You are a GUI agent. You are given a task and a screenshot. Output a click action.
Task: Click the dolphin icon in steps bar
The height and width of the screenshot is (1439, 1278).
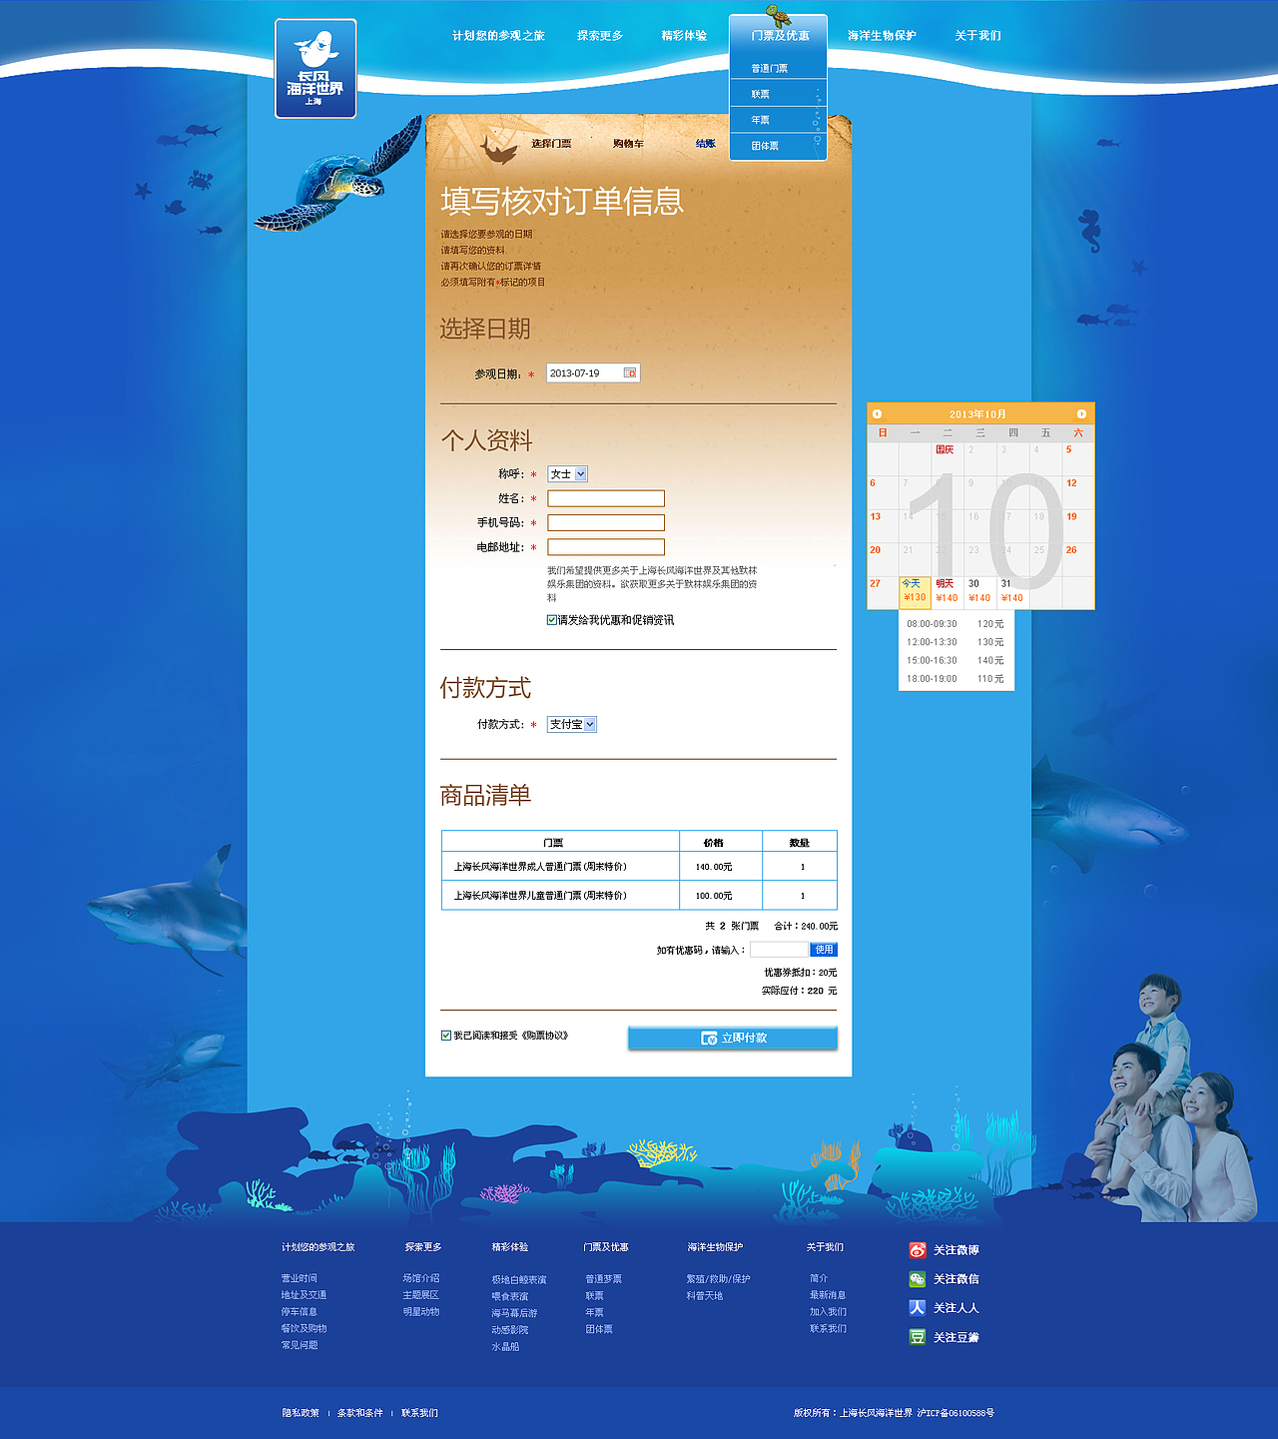point(499,149)
